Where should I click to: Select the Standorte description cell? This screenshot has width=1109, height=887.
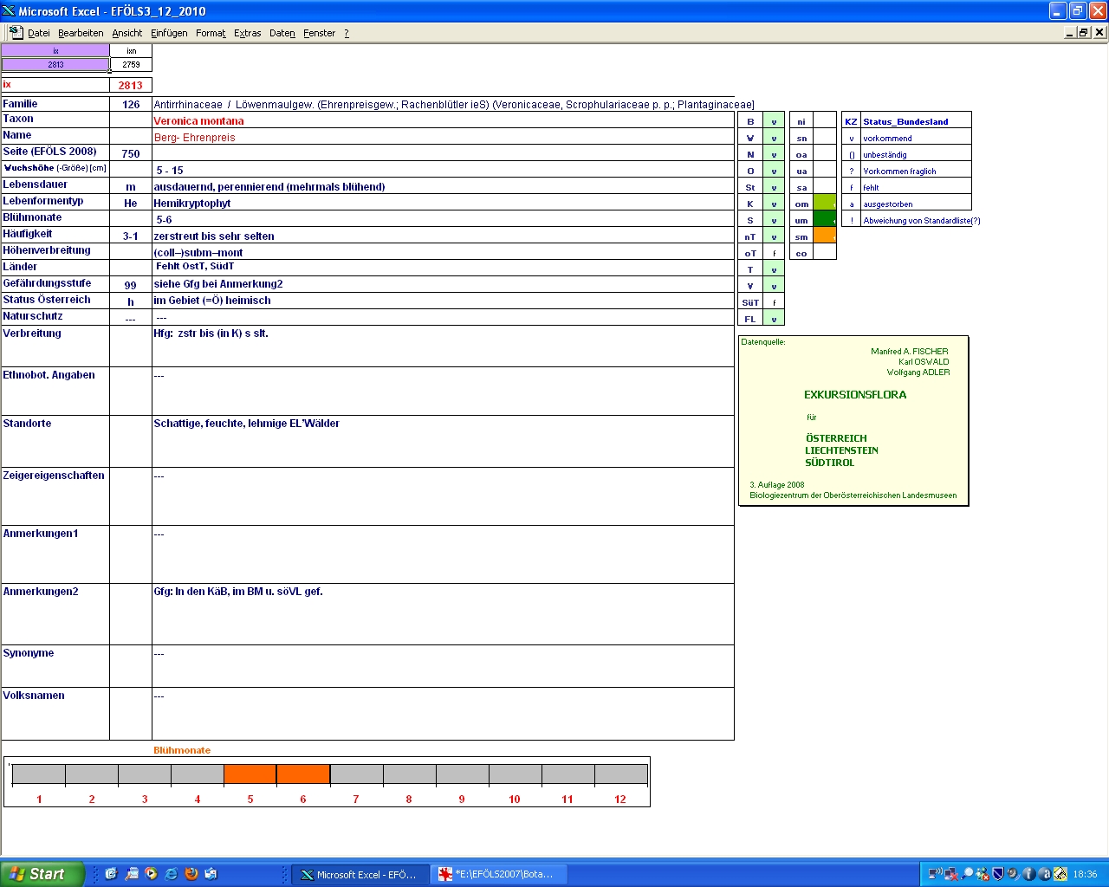pyautogui.click(x=443, y=441)
